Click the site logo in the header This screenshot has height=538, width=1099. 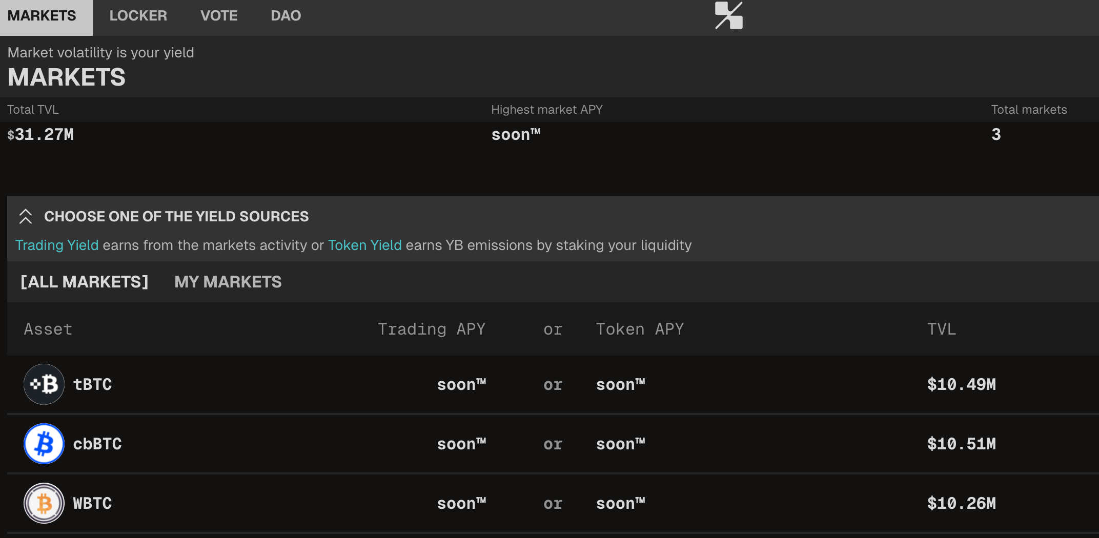tap(728, 16)
